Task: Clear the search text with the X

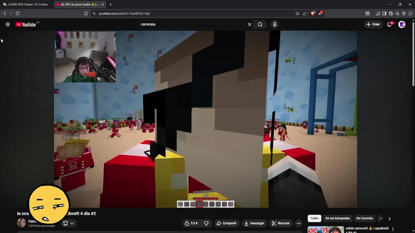Action: click(250, 24)
